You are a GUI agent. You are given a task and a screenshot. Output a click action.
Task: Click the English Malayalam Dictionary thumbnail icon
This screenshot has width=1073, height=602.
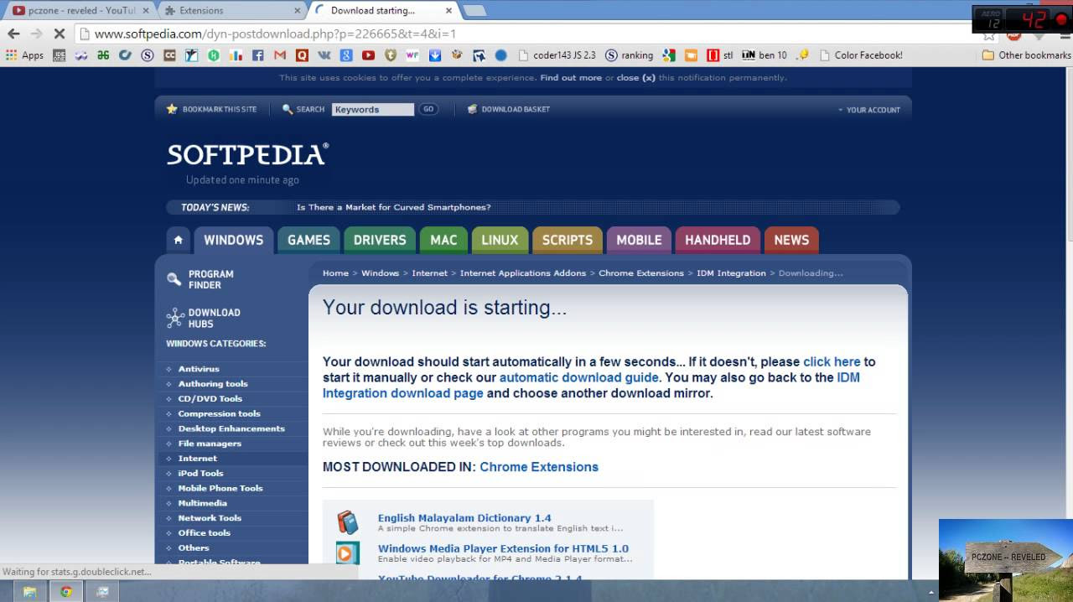[348, 522]
